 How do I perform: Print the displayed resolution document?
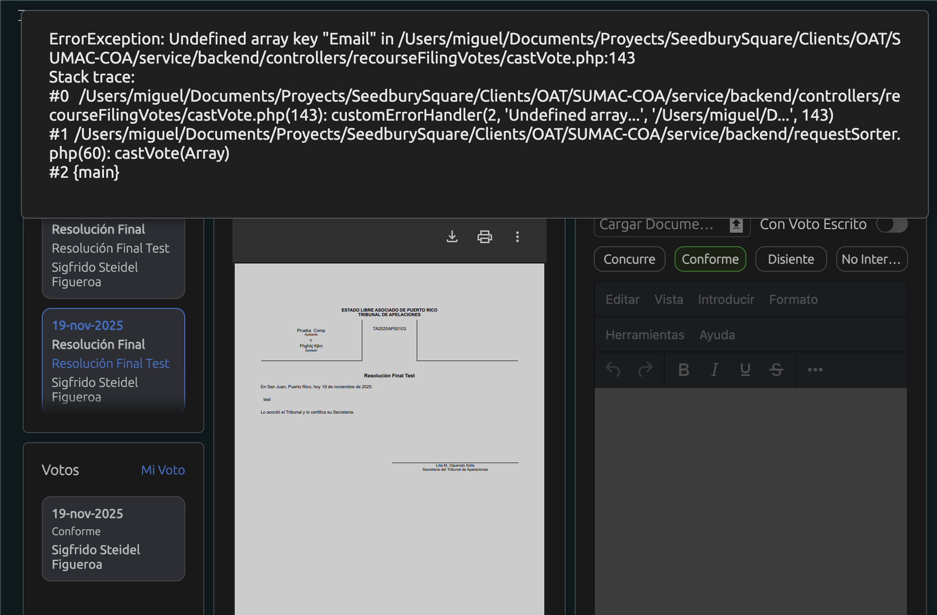484,237
